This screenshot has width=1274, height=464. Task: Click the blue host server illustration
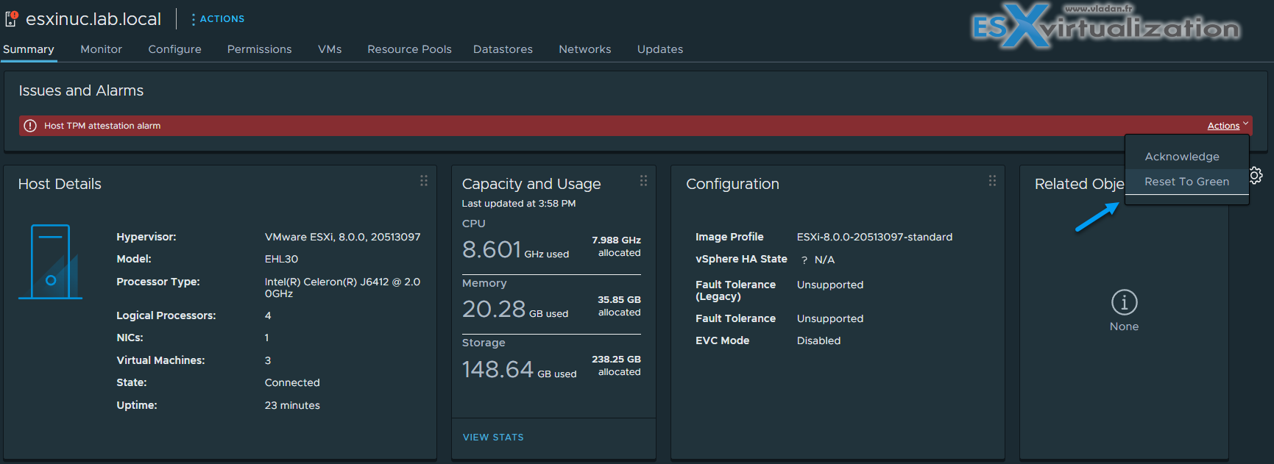(50, 262)
